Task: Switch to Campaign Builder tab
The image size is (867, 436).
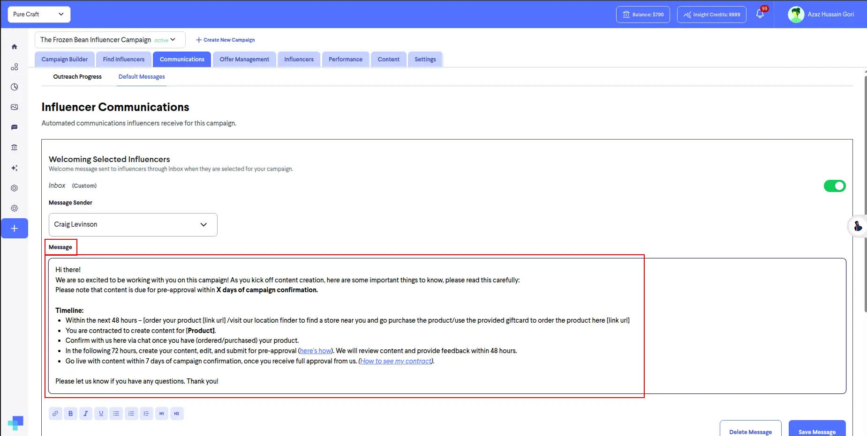Action: [x=65, y=59]
